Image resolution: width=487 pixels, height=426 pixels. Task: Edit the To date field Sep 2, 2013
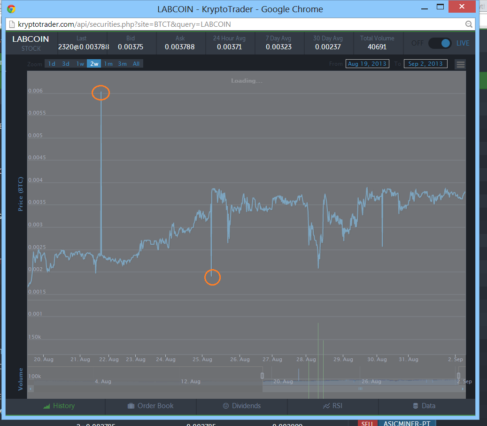(425, 64)
